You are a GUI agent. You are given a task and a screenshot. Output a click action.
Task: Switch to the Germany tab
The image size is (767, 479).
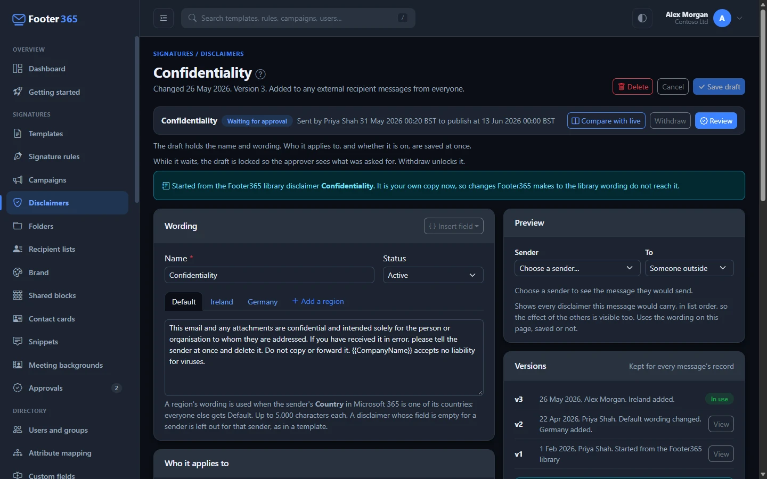point(263,302)
